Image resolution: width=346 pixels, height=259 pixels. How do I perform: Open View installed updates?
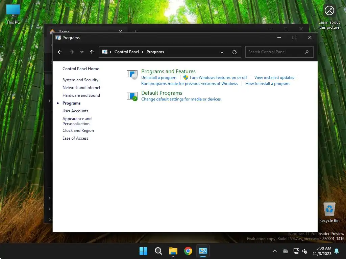click(274, 78)
